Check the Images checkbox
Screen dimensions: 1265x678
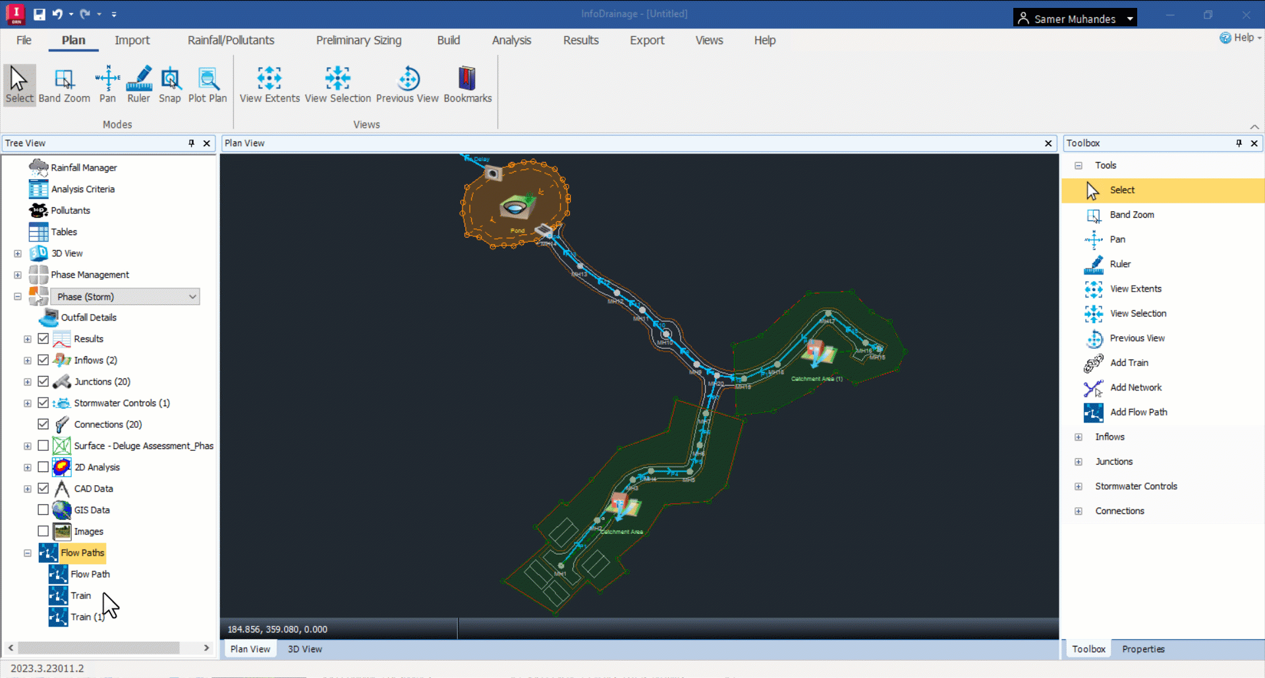(x=43, y=532)
